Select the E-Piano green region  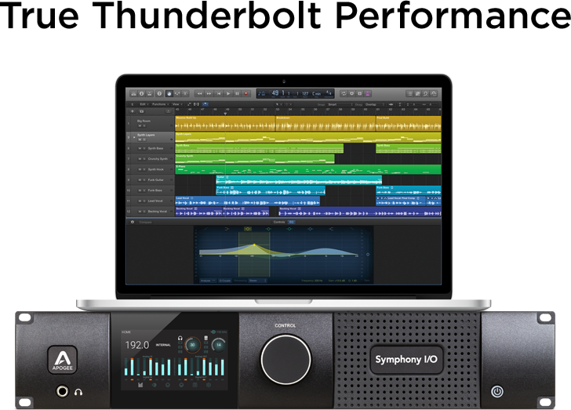point(308,169)
